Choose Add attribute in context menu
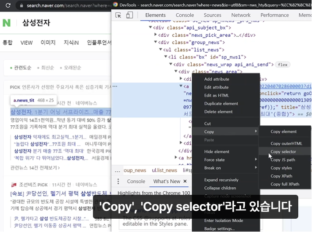The image size is (312, 232). [226, 79]
